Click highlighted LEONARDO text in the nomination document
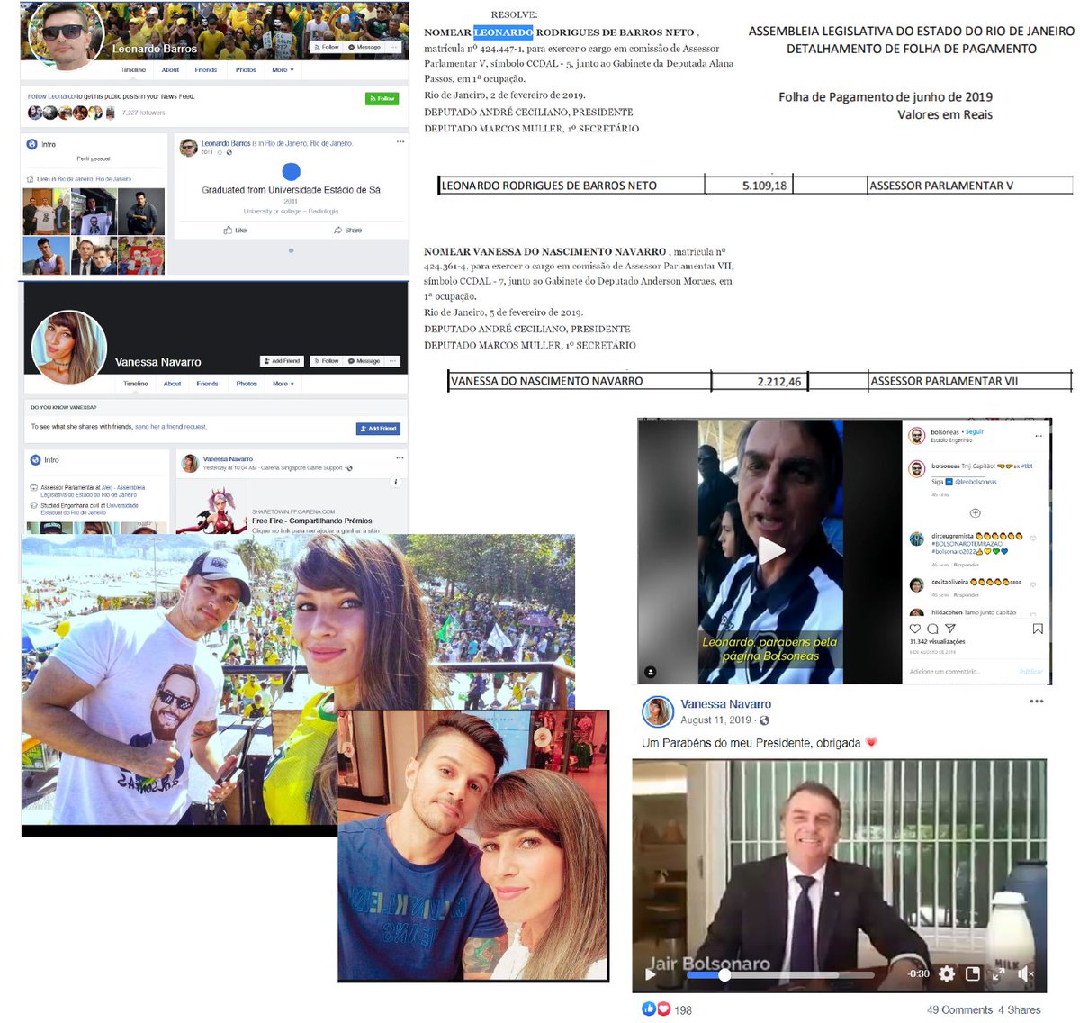The width and height of the screenshot is (1080, 1023). [x=503, y=32]
